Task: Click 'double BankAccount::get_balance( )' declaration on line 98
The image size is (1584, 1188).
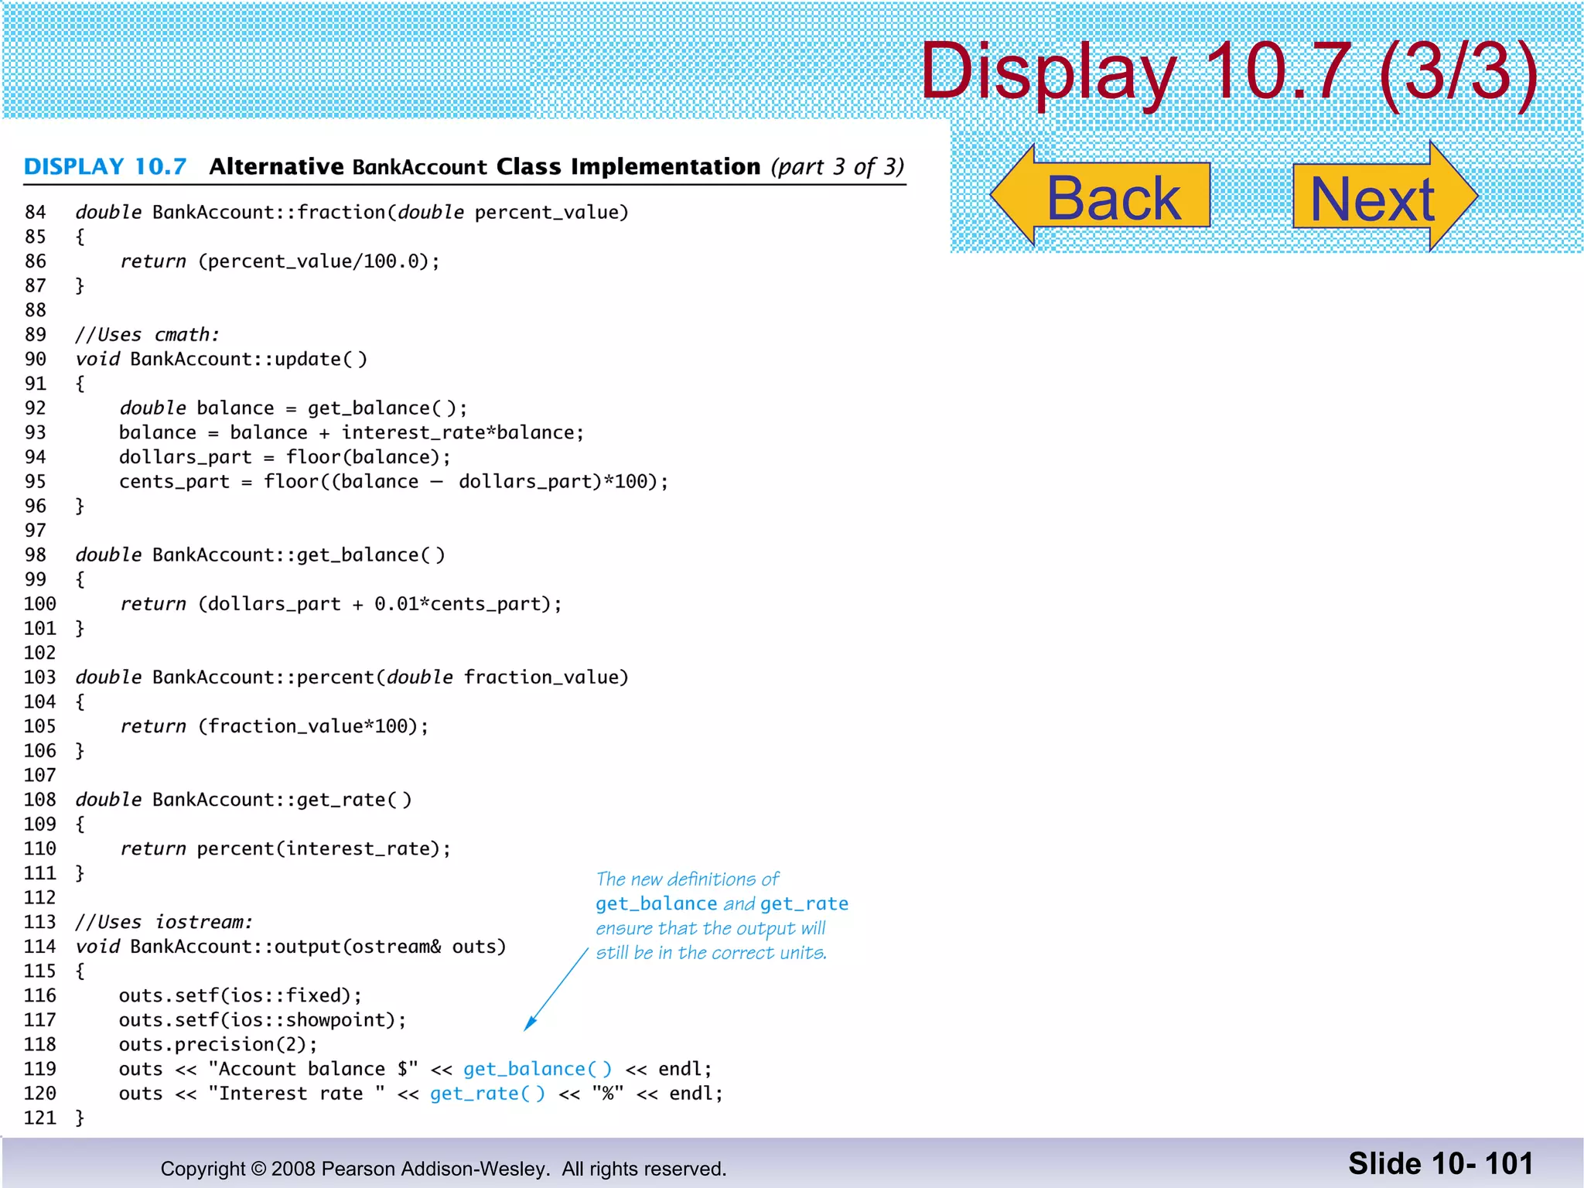Action: (x=260, y=555)
